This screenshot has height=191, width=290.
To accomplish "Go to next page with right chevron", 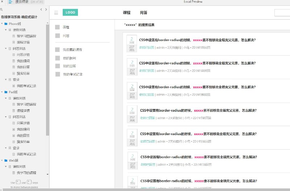I will click(46, 9).
